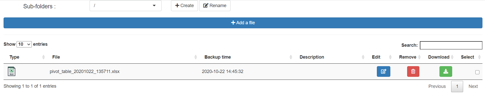485x98 pixels.
Task: Focus the Search input field
Action: (451, 45)
